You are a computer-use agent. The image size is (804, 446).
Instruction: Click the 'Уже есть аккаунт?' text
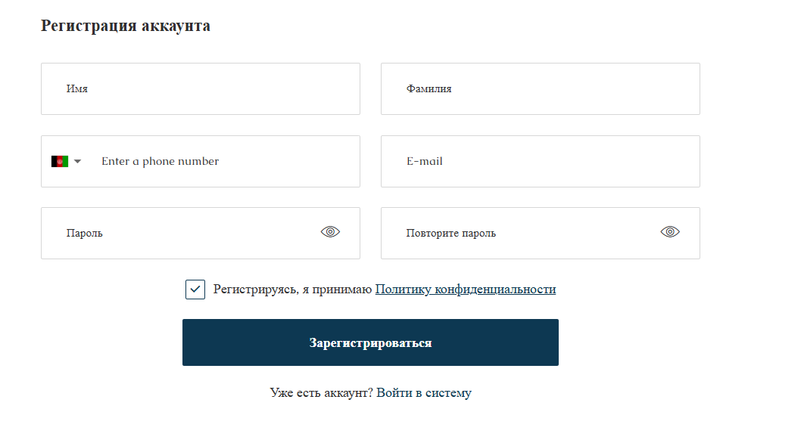coord(322,393)
